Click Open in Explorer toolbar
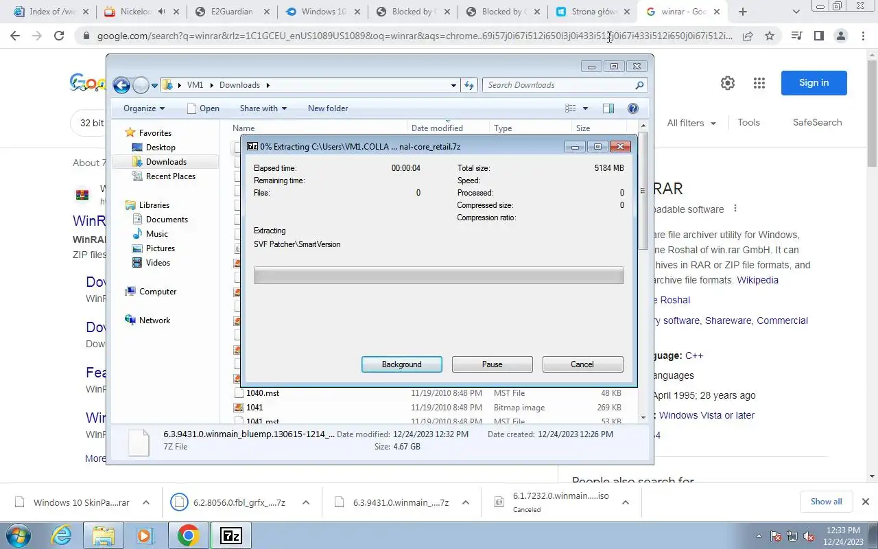The width and height of the screenshot is (878, 549). click(x=203, y=108)
